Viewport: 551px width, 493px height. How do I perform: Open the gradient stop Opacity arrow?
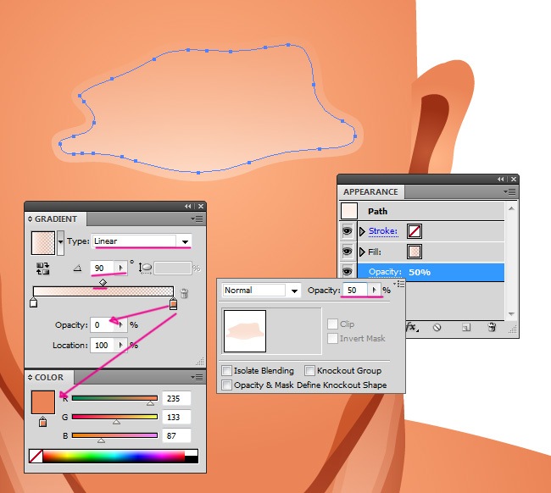120,324
